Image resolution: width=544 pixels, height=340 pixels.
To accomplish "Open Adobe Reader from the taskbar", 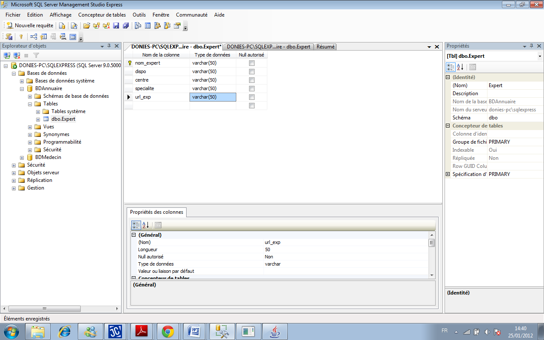I will [x=141, y=331].
